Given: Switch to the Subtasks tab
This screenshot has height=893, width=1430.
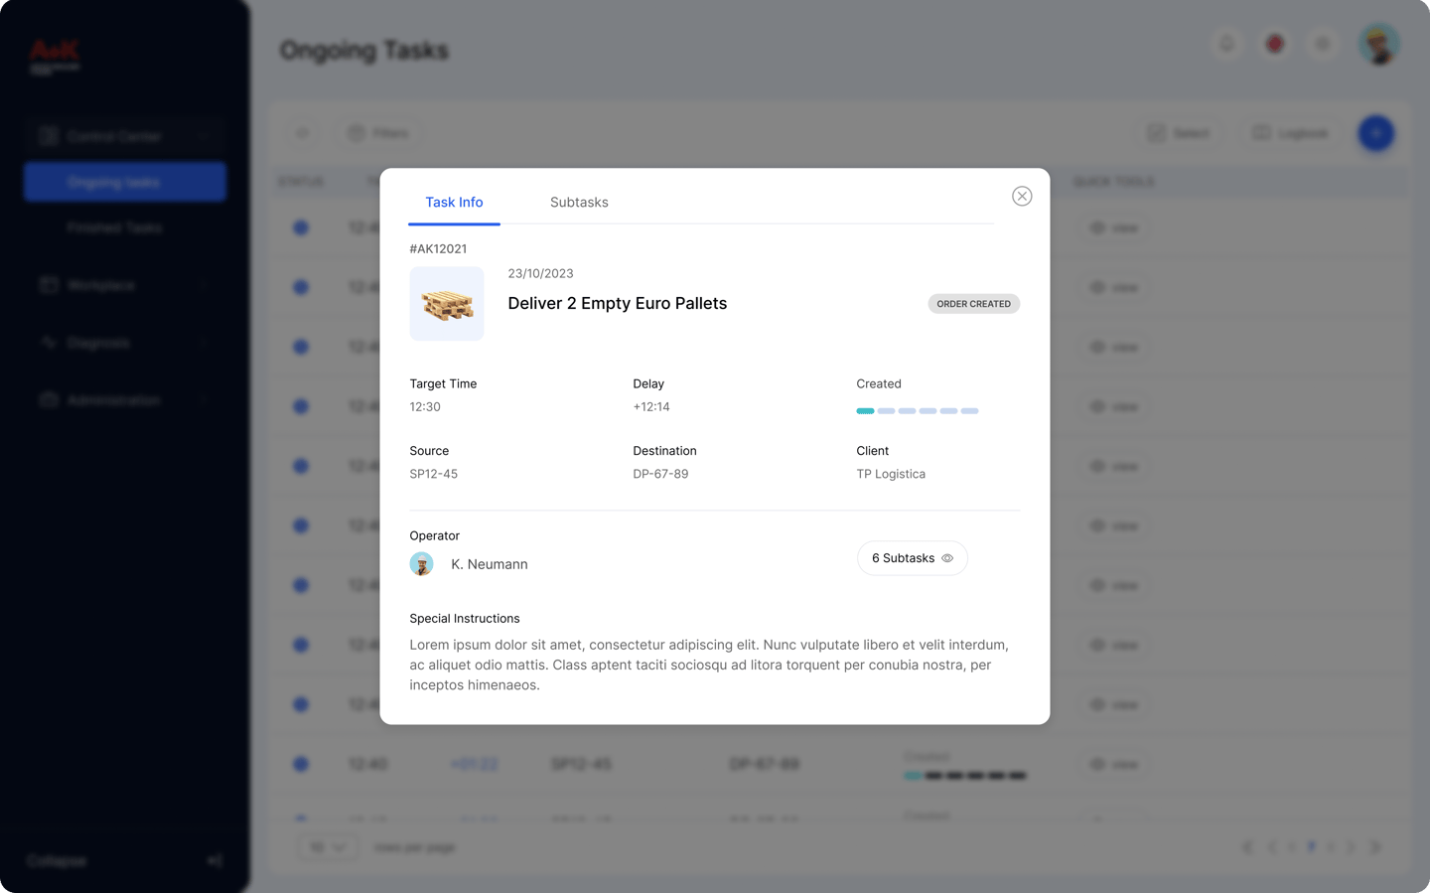Looking at the screenshot, I should (579, 203).
